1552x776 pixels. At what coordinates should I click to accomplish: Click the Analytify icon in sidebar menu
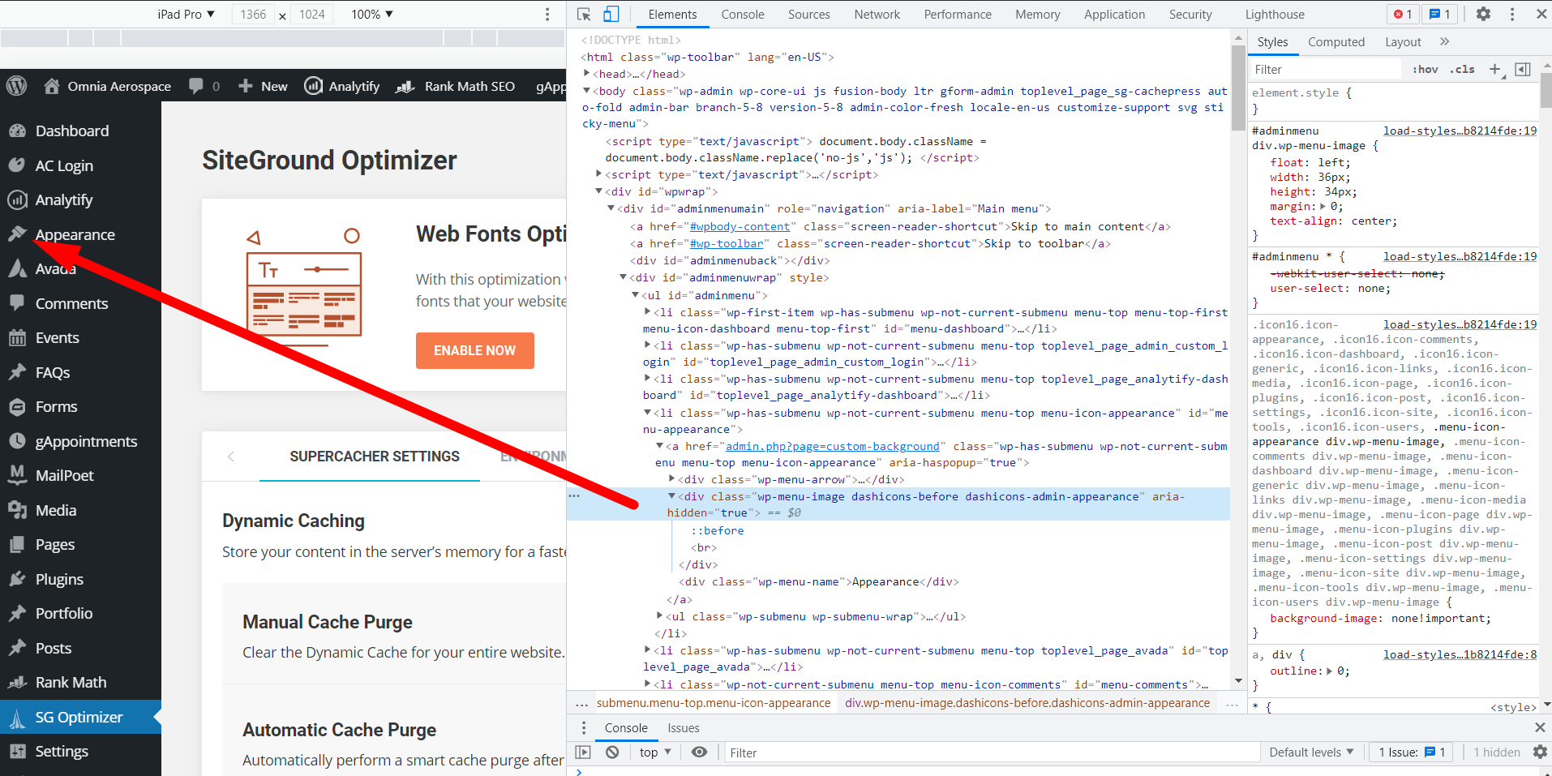click(x=17, y=199)
